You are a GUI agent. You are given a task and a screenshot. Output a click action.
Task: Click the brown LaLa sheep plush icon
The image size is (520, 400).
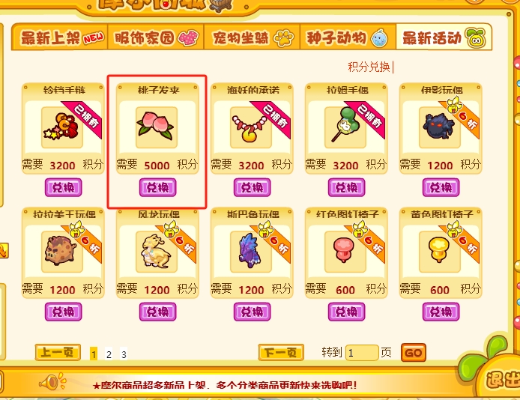click(61, 252)
